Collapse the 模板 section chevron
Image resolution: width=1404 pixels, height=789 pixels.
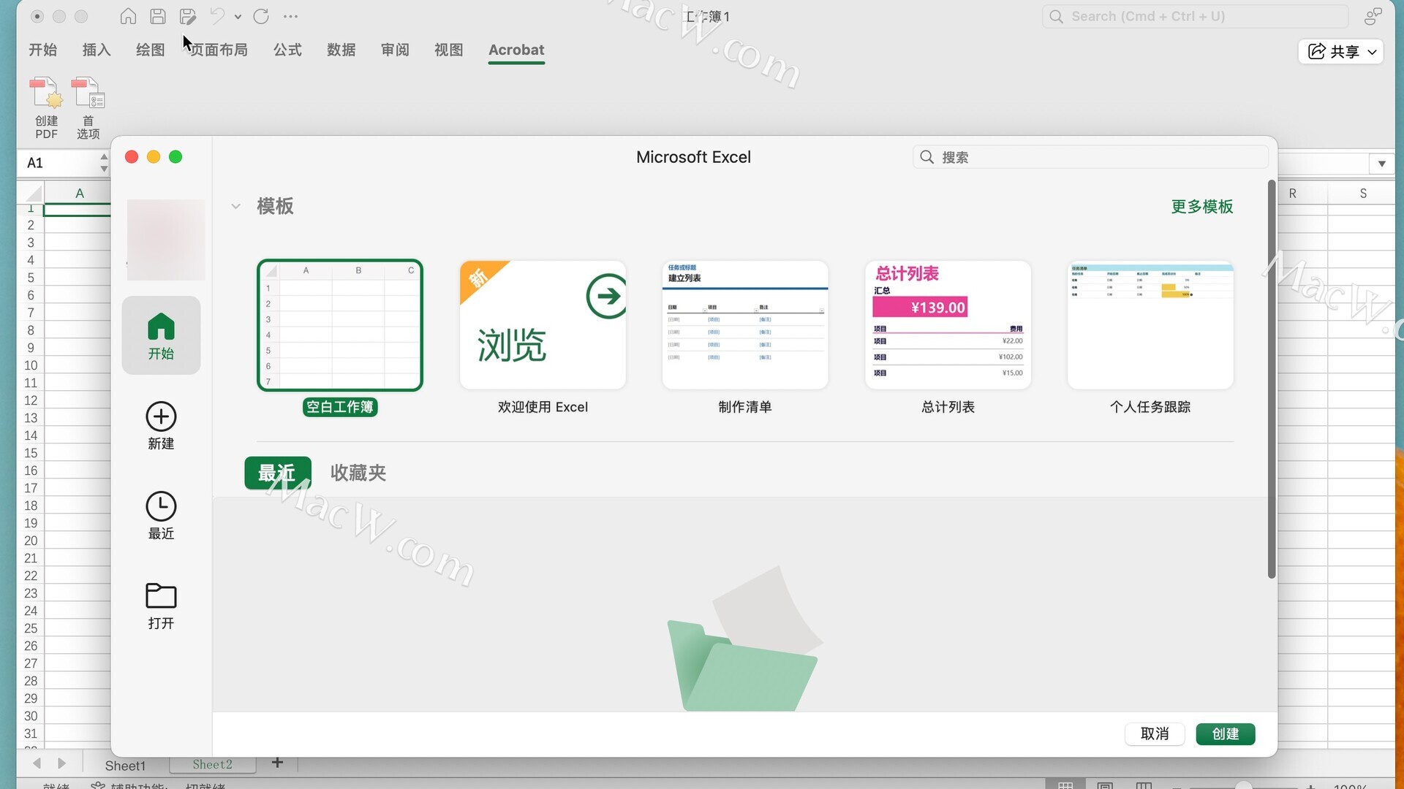(235, 206)
